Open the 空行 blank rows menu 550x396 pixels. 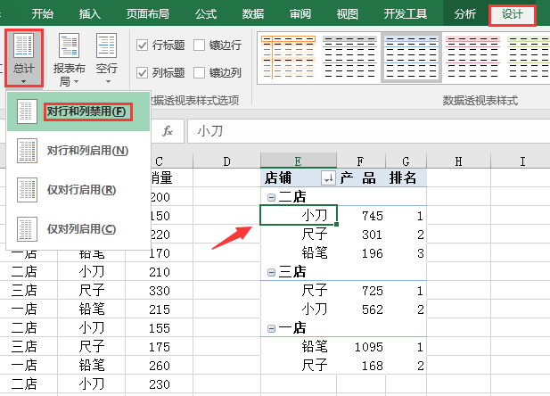click(x=107, y=59)
